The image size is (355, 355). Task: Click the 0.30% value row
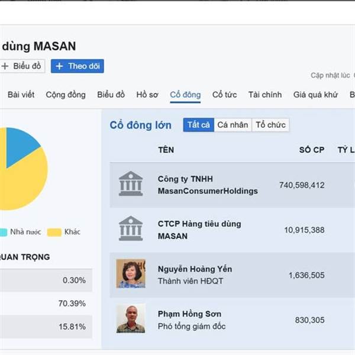46,280
